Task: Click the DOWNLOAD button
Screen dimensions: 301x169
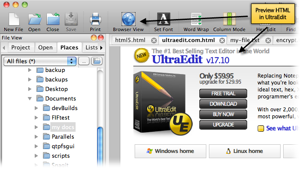Action: [x=223, y=104]
